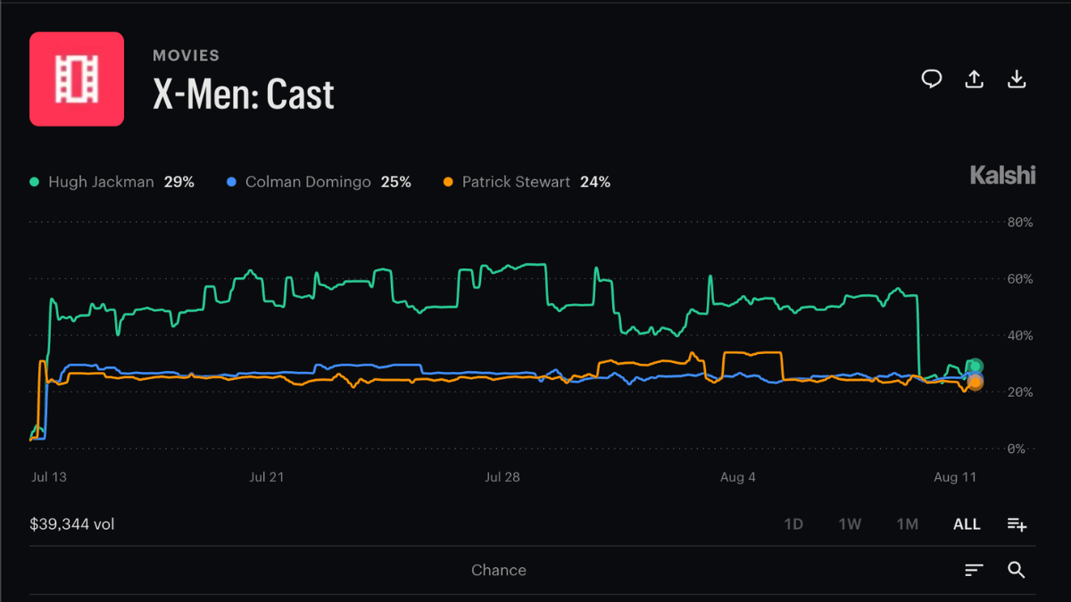The width and height of the screenshot is (1071, 602).
Task: Click Colman Domingo's 25% value
Action: click(x=396, y=182)
